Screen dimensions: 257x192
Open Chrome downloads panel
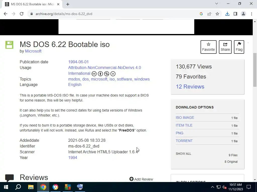227,14
